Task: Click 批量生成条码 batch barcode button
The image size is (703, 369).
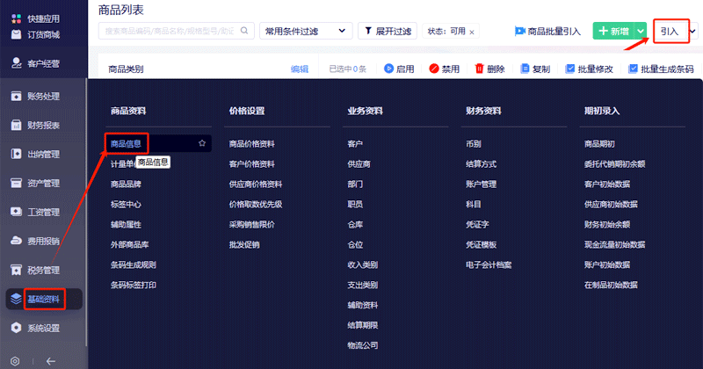Action: [x=661, y=69]
